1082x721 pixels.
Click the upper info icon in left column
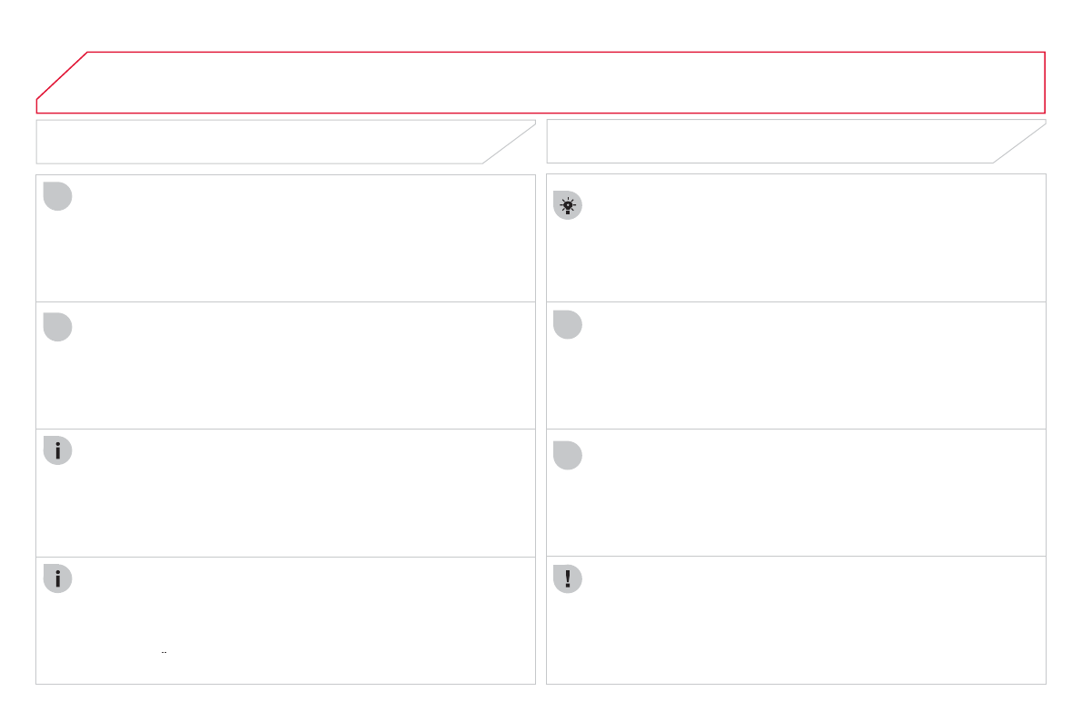tap(57, 451)
